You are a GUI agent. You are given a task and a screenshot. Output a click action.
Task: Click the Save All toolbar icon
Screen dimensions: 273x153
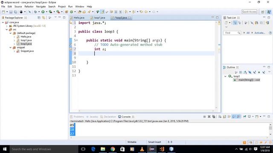pos(15,12)
